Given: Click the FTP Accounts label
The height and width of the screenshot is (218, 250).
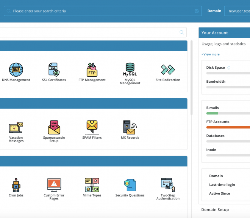Looking at the screenshot, I should coord(218,122).
